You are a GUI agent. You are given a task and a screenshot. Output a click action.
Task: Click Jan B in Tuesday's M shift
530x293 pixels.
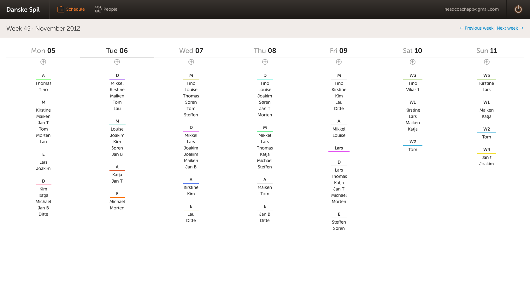click(x=117, y=154)
